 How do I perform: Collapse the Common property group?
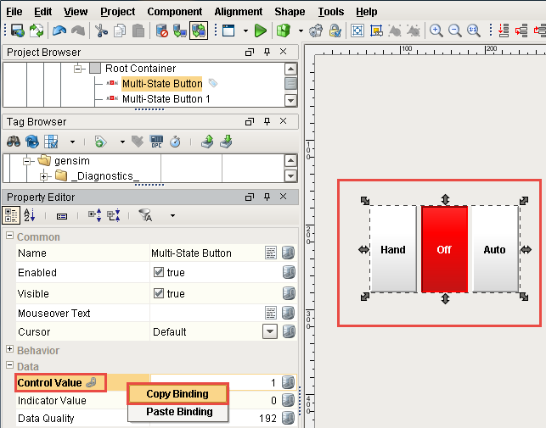click(x=9, y=237)
